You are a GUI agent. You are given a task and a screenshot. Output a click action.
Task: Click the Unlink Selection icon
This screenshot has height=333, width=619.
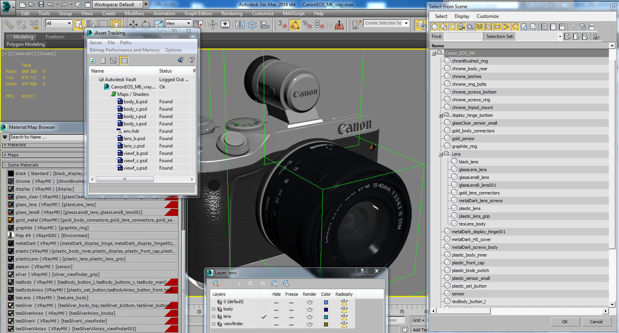pos(21,24)
